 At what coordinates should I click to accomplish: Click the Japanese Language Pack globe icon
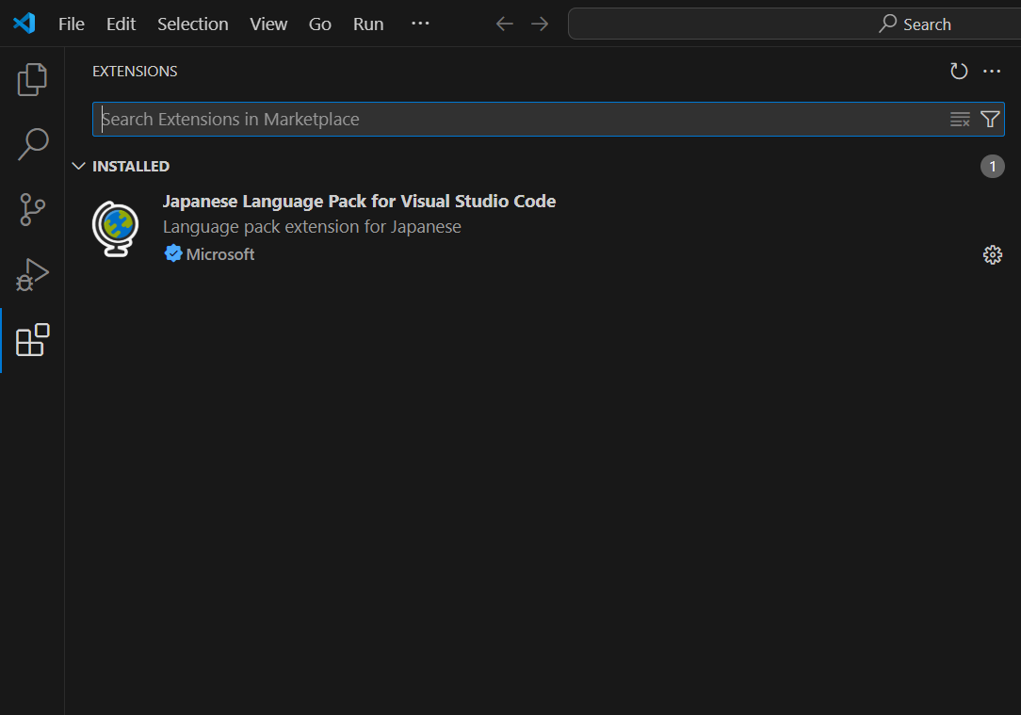[x=116, y=229]
